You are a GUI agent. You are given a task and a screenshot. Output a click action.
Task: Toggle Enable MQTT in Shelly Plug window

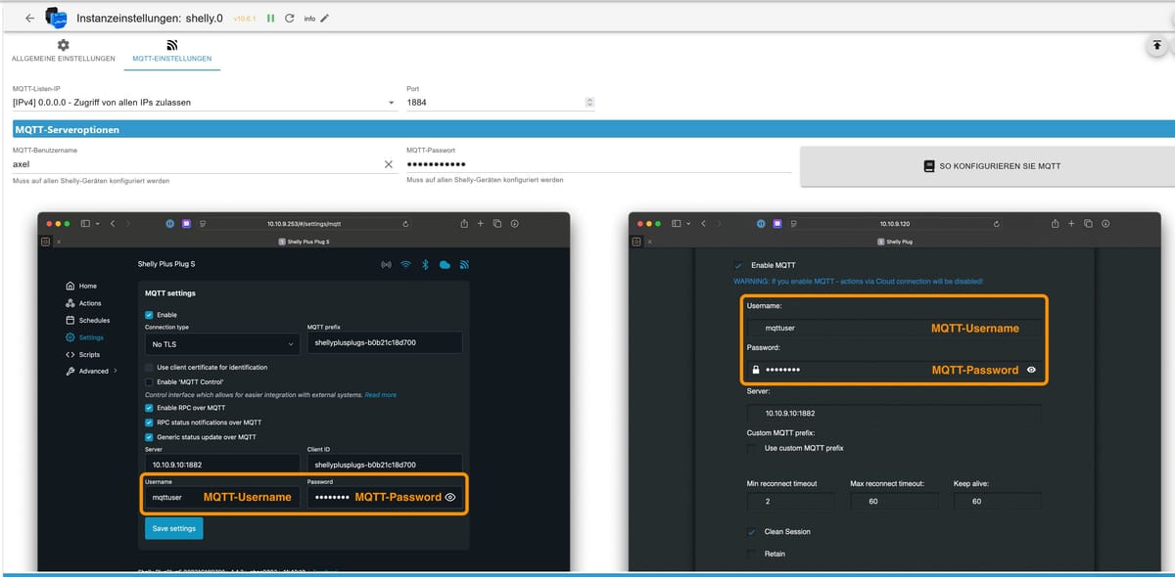coord(738,265)
